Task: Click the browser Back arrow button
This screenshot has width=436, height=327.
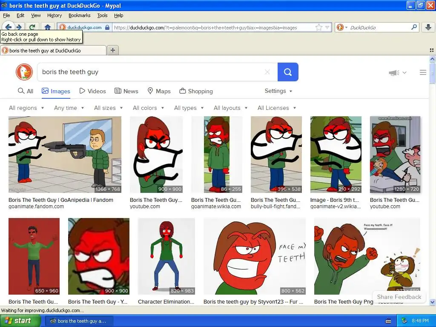Action: tap(9, 27)
